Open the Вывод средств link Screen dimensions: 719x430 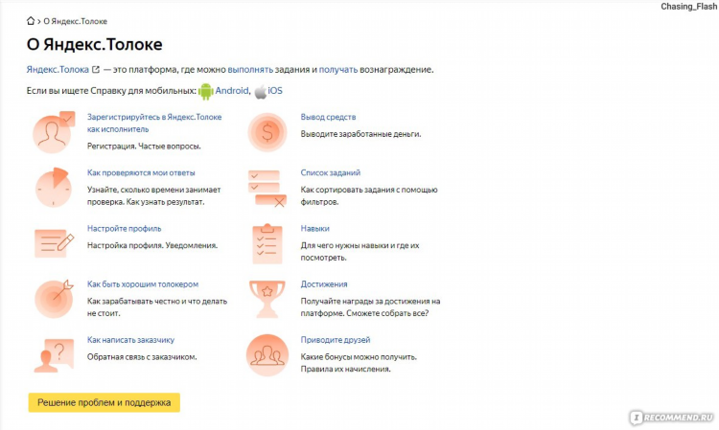tap(328, 117)
